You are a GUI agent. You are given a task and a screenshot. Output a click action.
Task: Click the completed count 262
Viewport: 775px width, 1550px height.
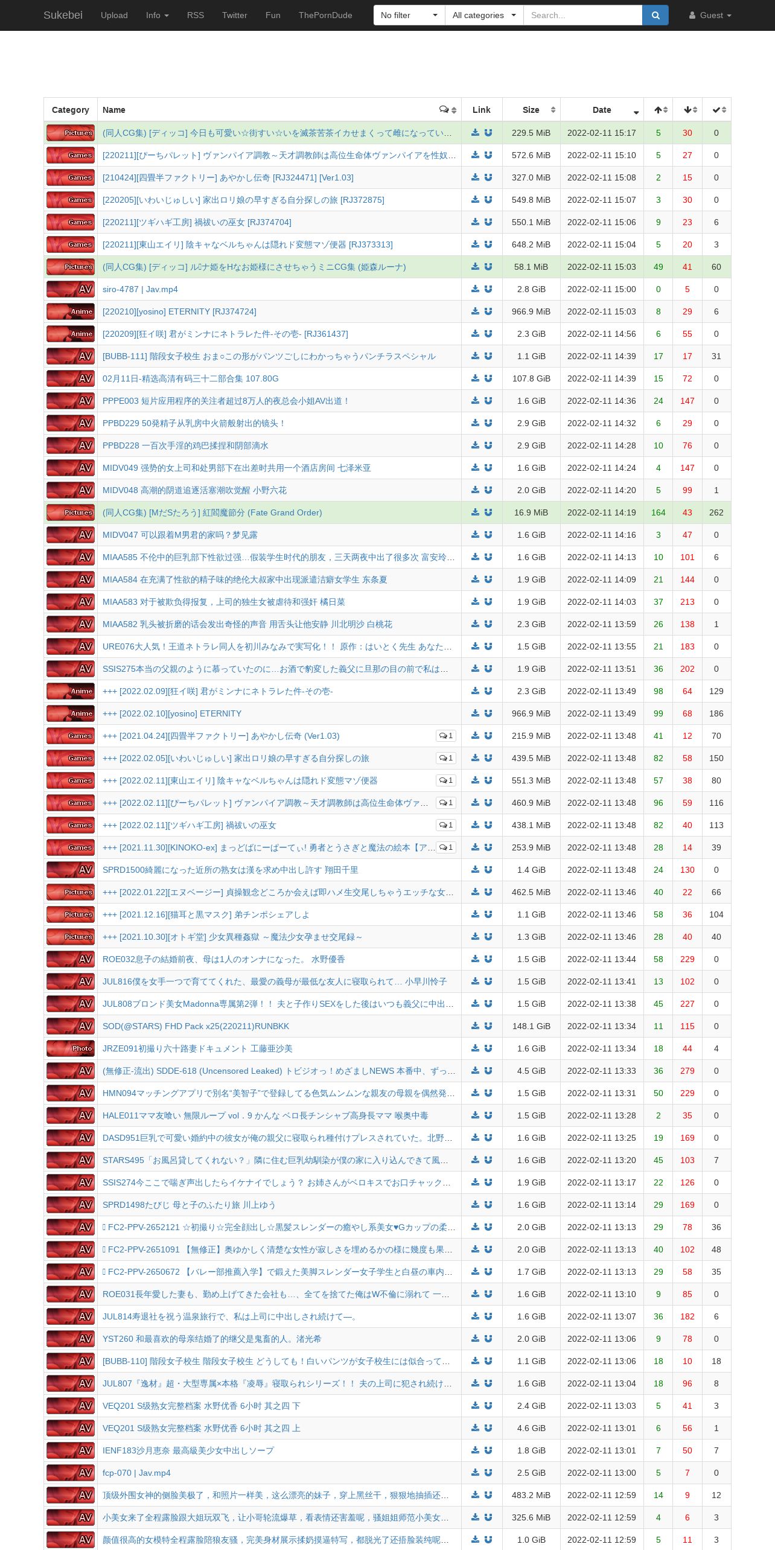click(716, 512)
